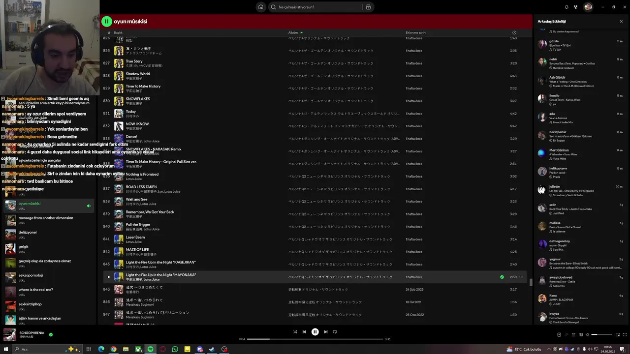Open the oyun mûsîkîsi playlist in sidebar
This screenshot has height=354, width=630.
(x=48, y=206)
